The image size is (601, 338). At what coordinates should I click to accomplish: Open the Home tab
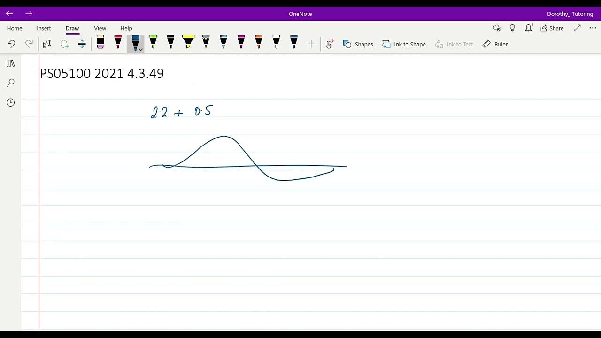pos(15,28)
